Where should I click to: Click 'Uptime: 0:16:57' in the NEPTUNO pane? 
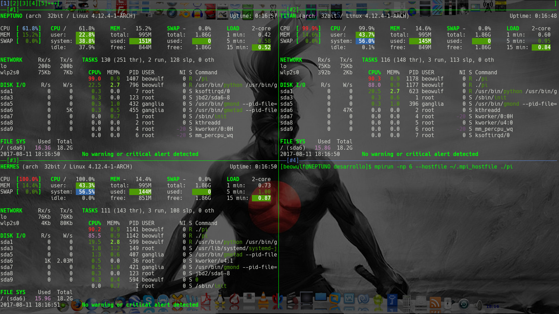(253, 16)
